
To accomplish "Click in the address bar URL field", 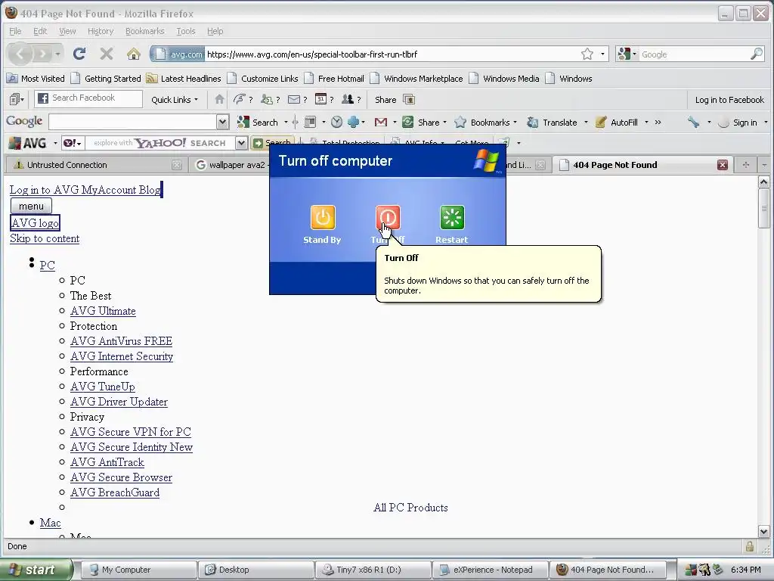I will (x=390, y=54).
